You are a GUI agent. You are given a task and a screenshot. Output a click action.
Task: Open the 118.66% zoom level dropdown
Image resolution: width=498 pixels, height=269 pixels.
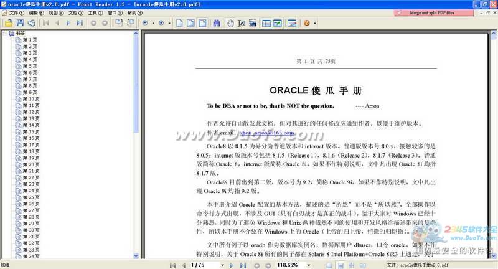[309, 265]
